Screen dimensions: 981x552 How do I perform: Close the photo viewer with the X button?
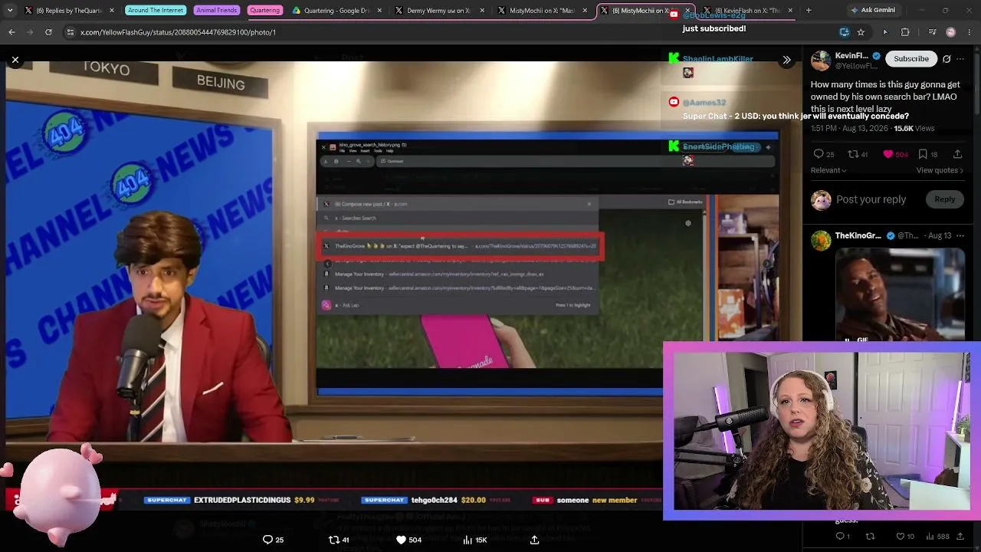pyautogui.click(x=15, y=60)
